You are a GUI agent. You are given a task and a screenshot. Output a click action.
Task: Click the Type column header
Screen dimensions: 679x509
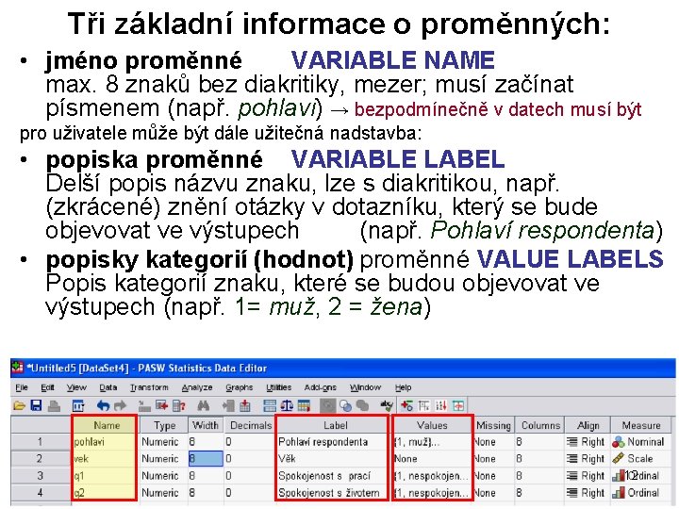coord(164,425)
